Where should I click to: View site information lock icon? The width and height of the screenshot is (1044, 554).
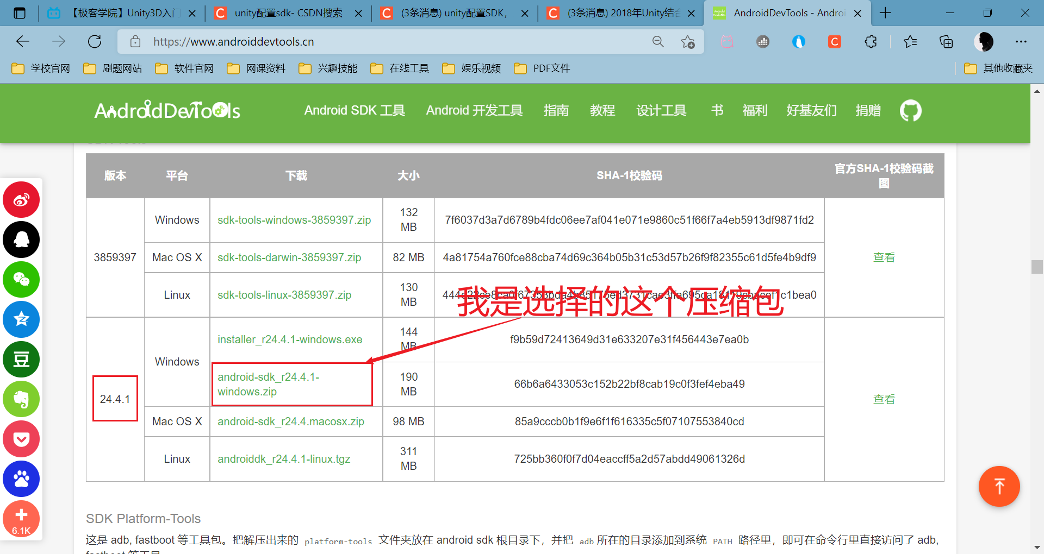135,42
